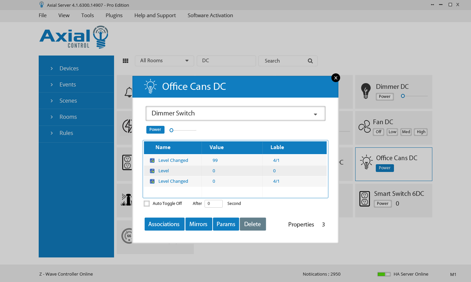Close the Office Cans DC dialog
Viewport: 471px width, 282px height.
click(x=335, y=78)
